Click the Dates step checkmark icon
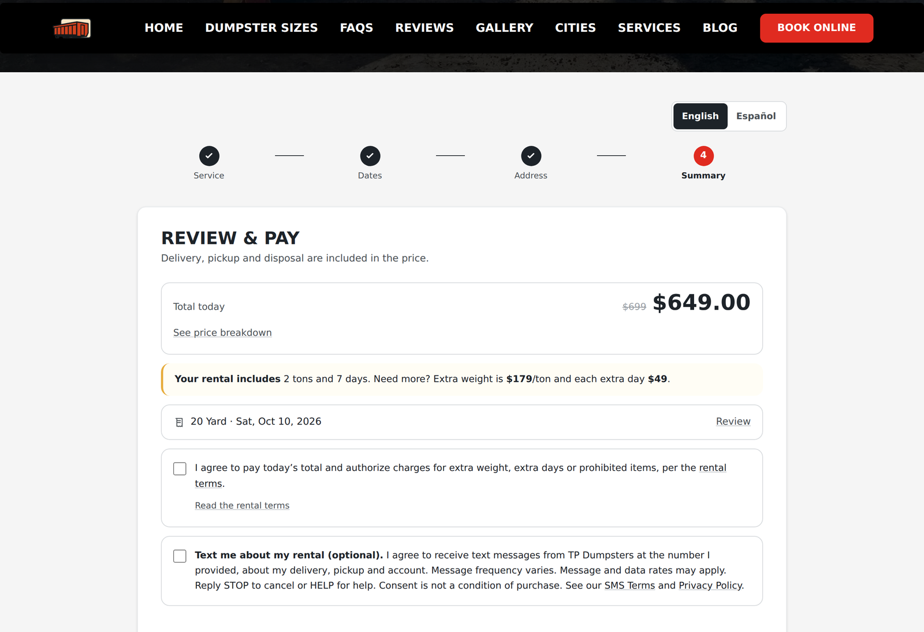Viewport: 924px width, 632px height. 370,156
